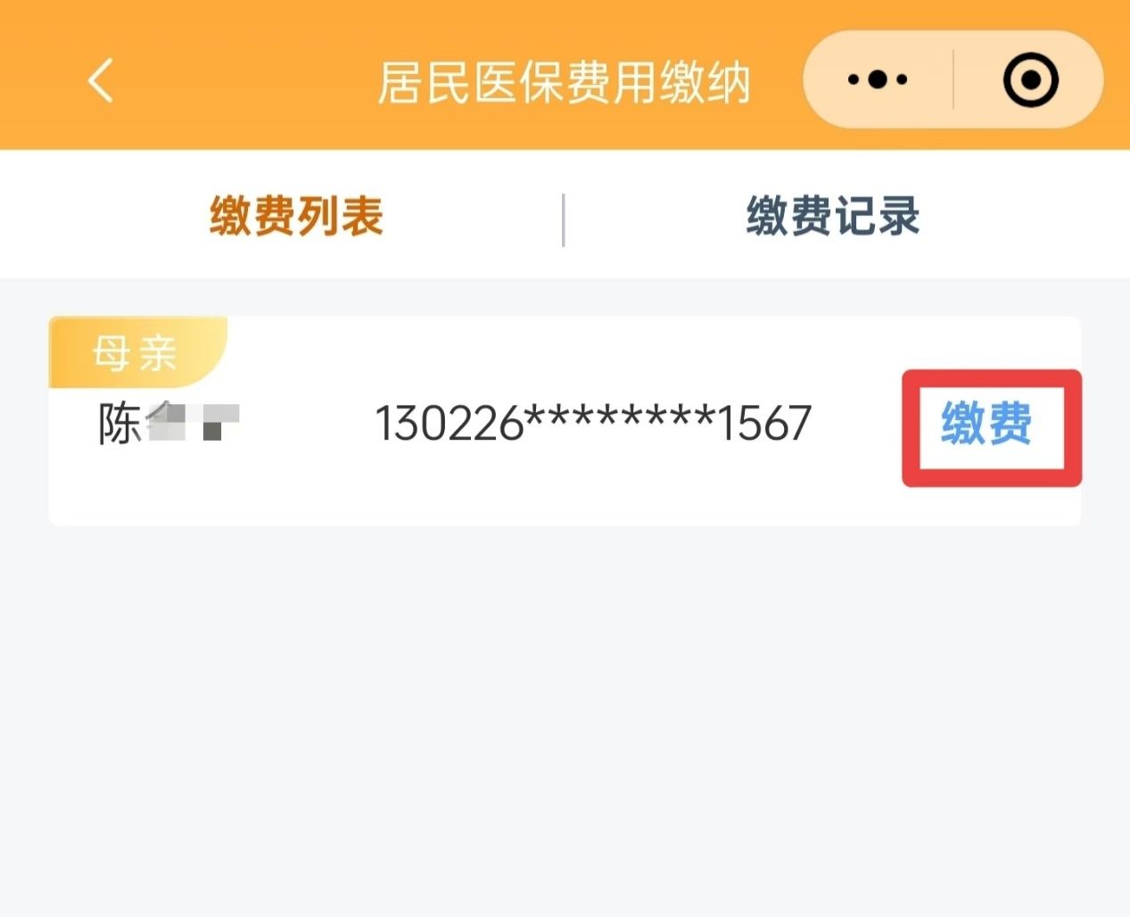Select the 缴费列表 tab

click(296, 217)
